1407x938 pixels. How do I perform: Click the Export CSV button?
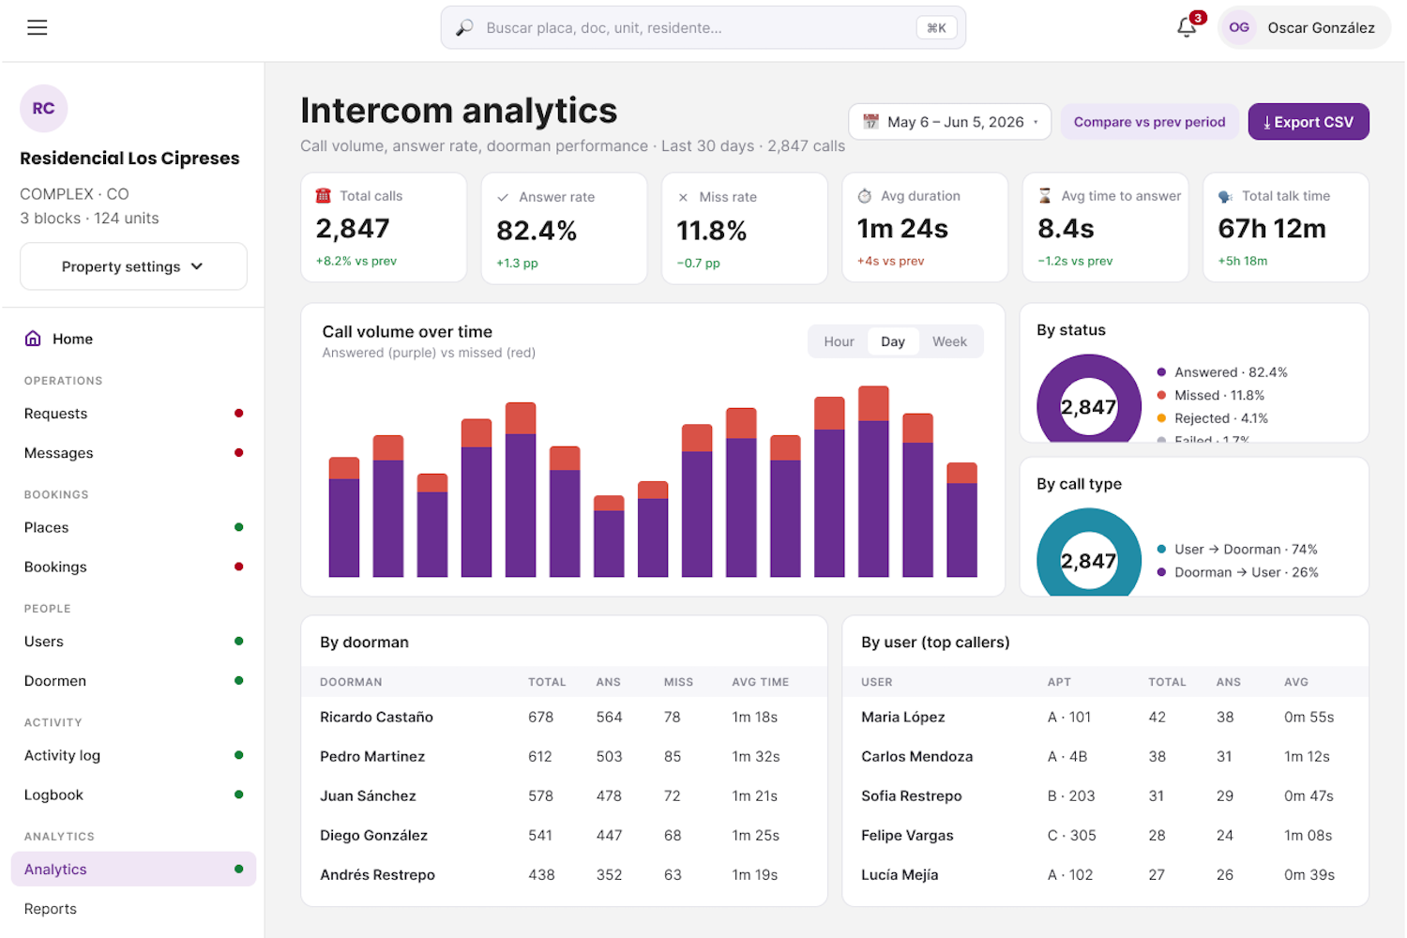coord(1308,122)
